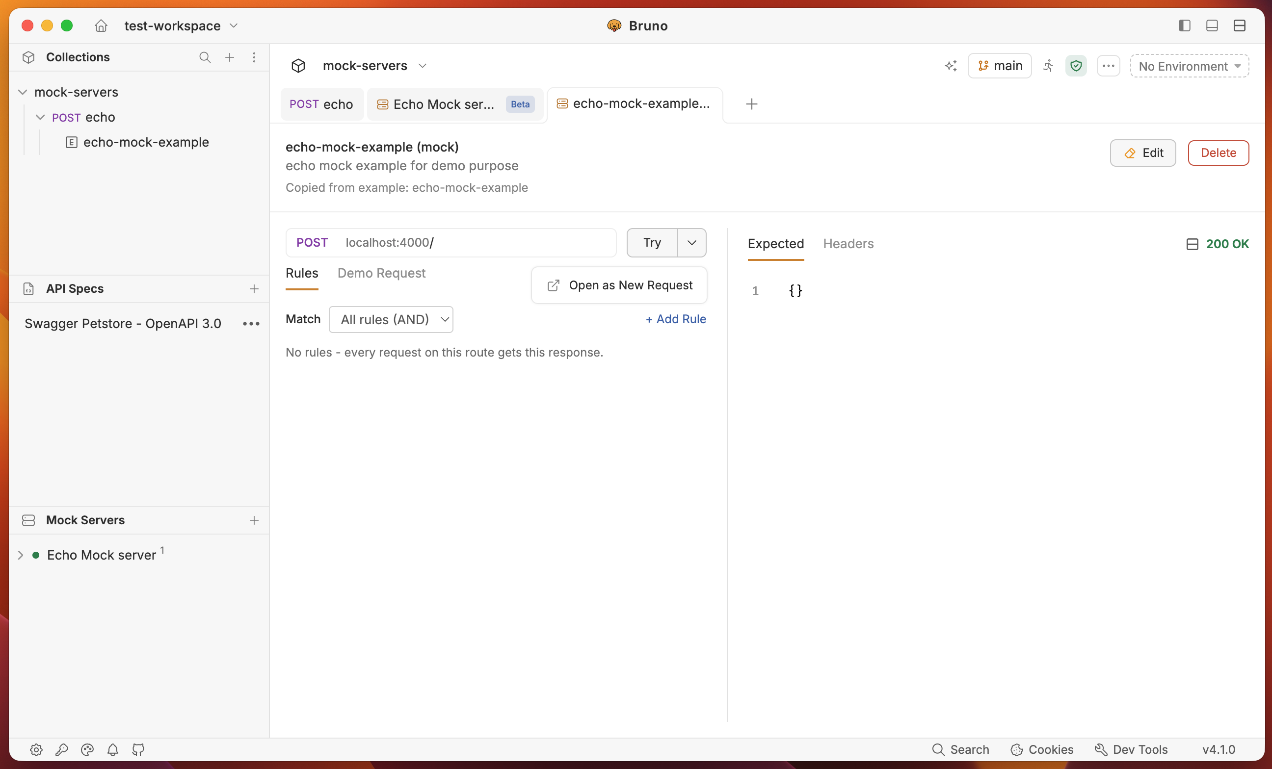Open the POST echo sidebar request
This screenshot has width=1272, height=769.
83,118
